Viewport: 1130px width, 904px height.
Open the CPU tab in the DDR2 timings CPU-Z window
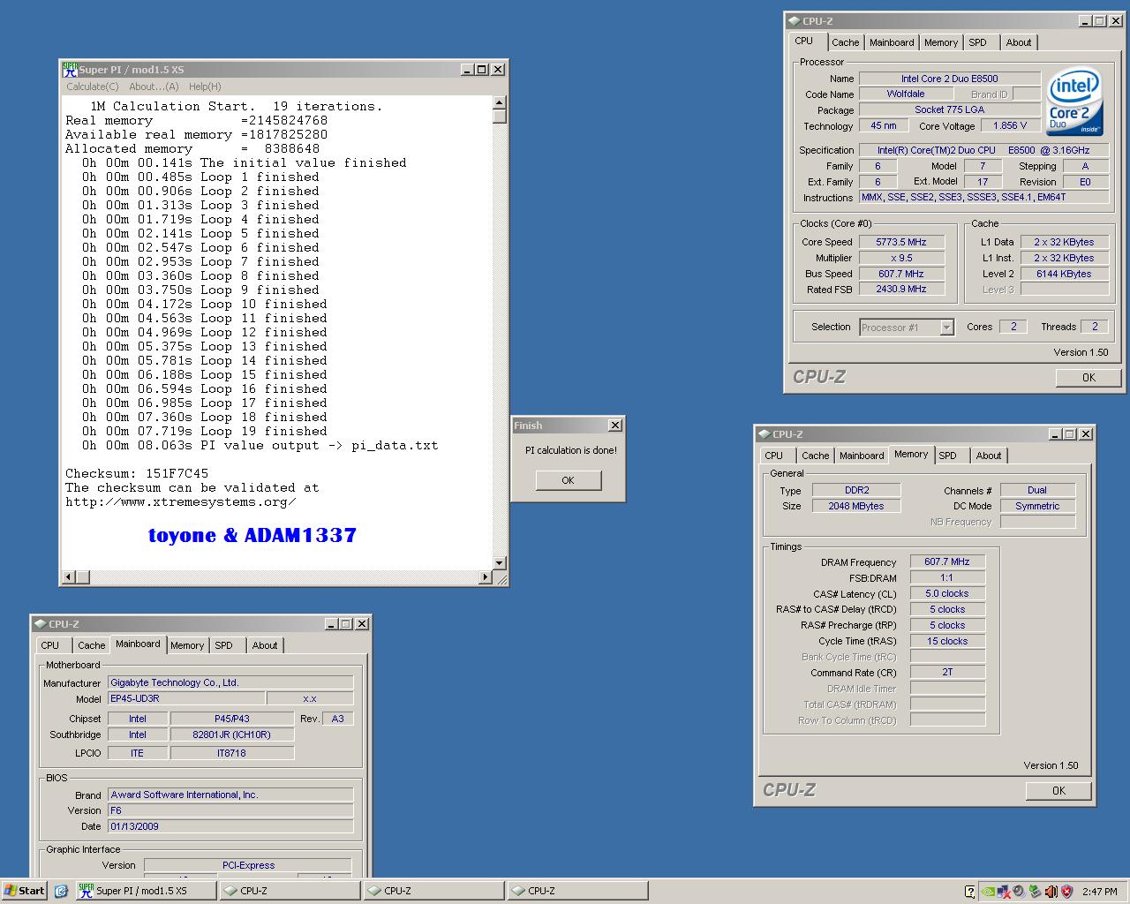(774, 456)
